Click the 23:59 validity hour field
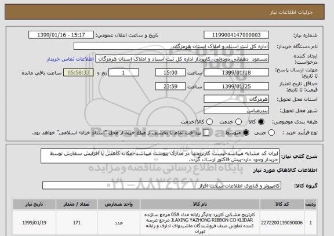The width and height of the screenshot is (334, 236). point(170,86)
